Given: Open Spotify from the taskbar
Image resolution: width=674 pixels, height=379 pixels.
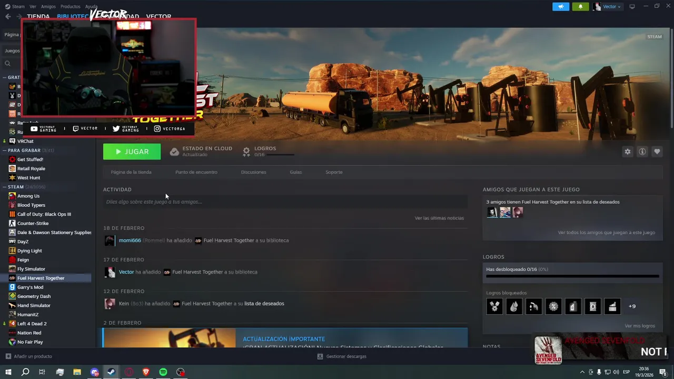Looking at the screenshot, I should pos(163,372).
